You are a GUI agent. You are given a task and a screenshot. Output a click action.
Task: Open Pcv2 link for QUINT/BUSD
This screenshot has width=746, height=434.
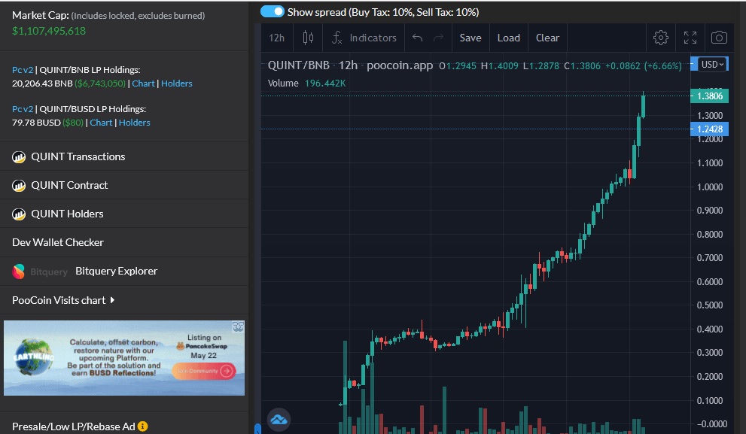tap(23, 109)
